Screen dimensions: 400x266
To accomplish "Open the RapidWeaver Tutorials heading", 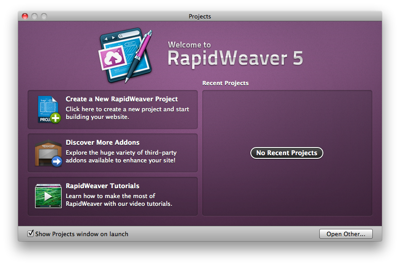I will pos(102,186).
